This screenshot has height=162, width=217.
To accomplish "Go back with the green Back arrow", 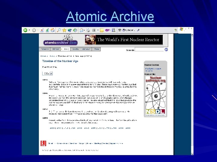I will point(25,30).
